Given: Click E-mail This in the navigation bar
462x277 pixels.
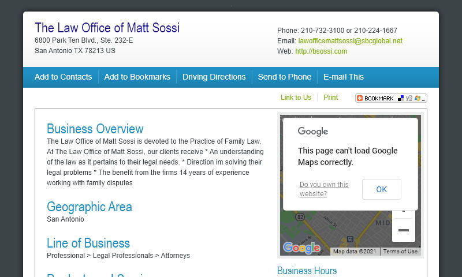Looking at the screenshot, I should click(344, 77).
